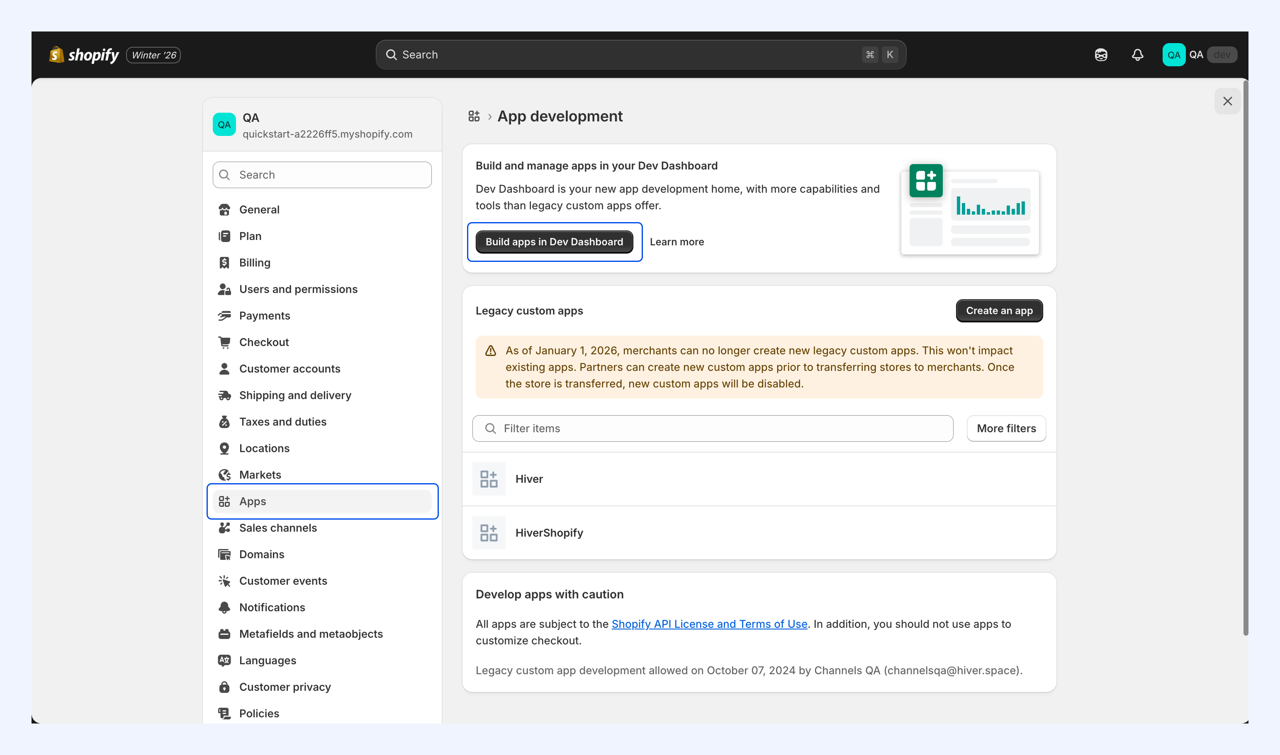Click the people icon beside Users and permissions
This screenshot has height=755, width=1280.
click(x=224, y=289)
